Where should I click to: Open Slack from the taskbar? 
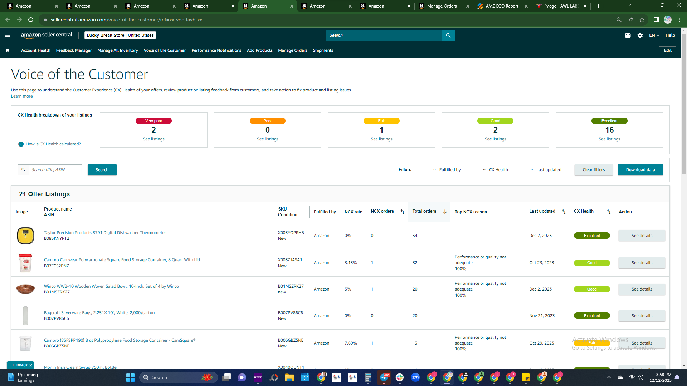(400, 377)
